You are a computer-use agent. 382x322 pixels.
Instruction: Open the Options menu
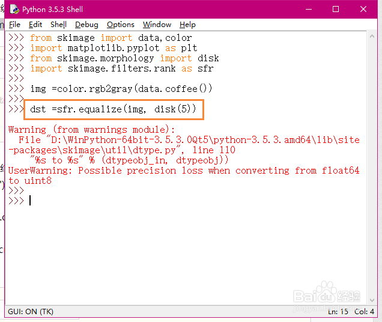point(121,25)
